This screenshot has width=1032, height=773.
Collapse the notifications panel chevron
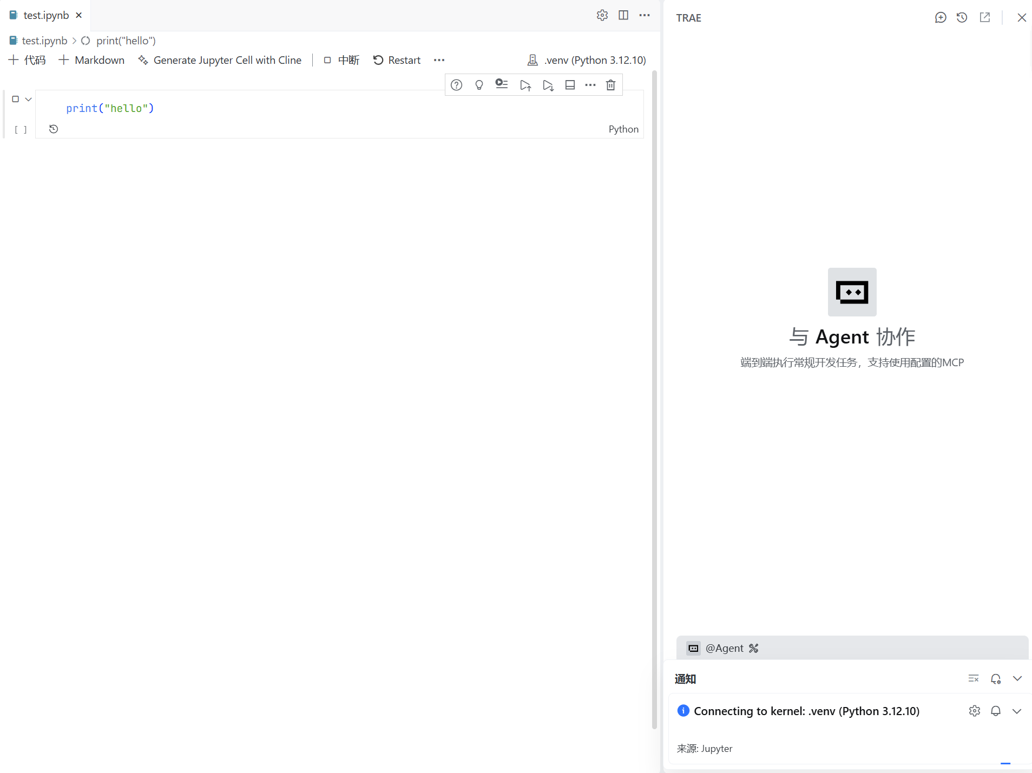click(1017, 678)
